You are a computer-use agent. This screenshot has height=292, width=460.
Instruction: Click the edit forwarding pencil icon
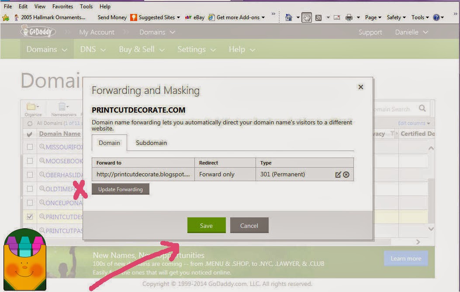point(338,175)
